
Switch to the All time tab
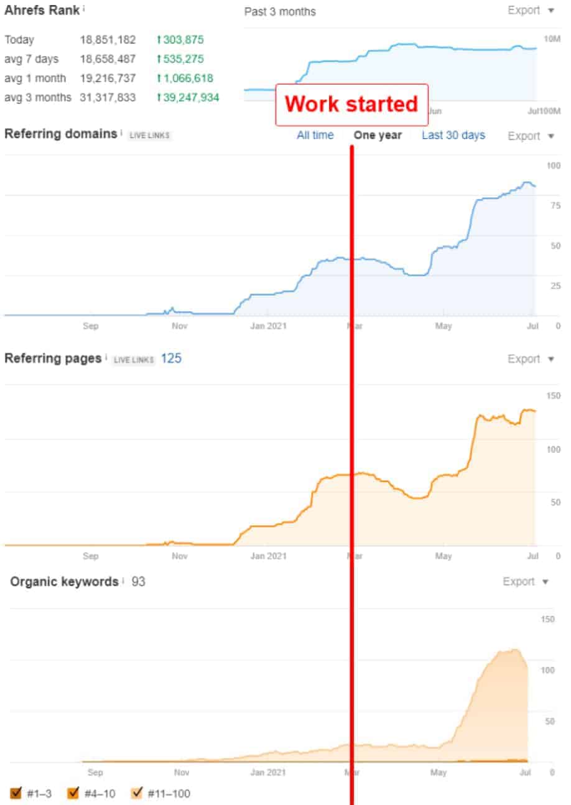click(x=315, y=135)
